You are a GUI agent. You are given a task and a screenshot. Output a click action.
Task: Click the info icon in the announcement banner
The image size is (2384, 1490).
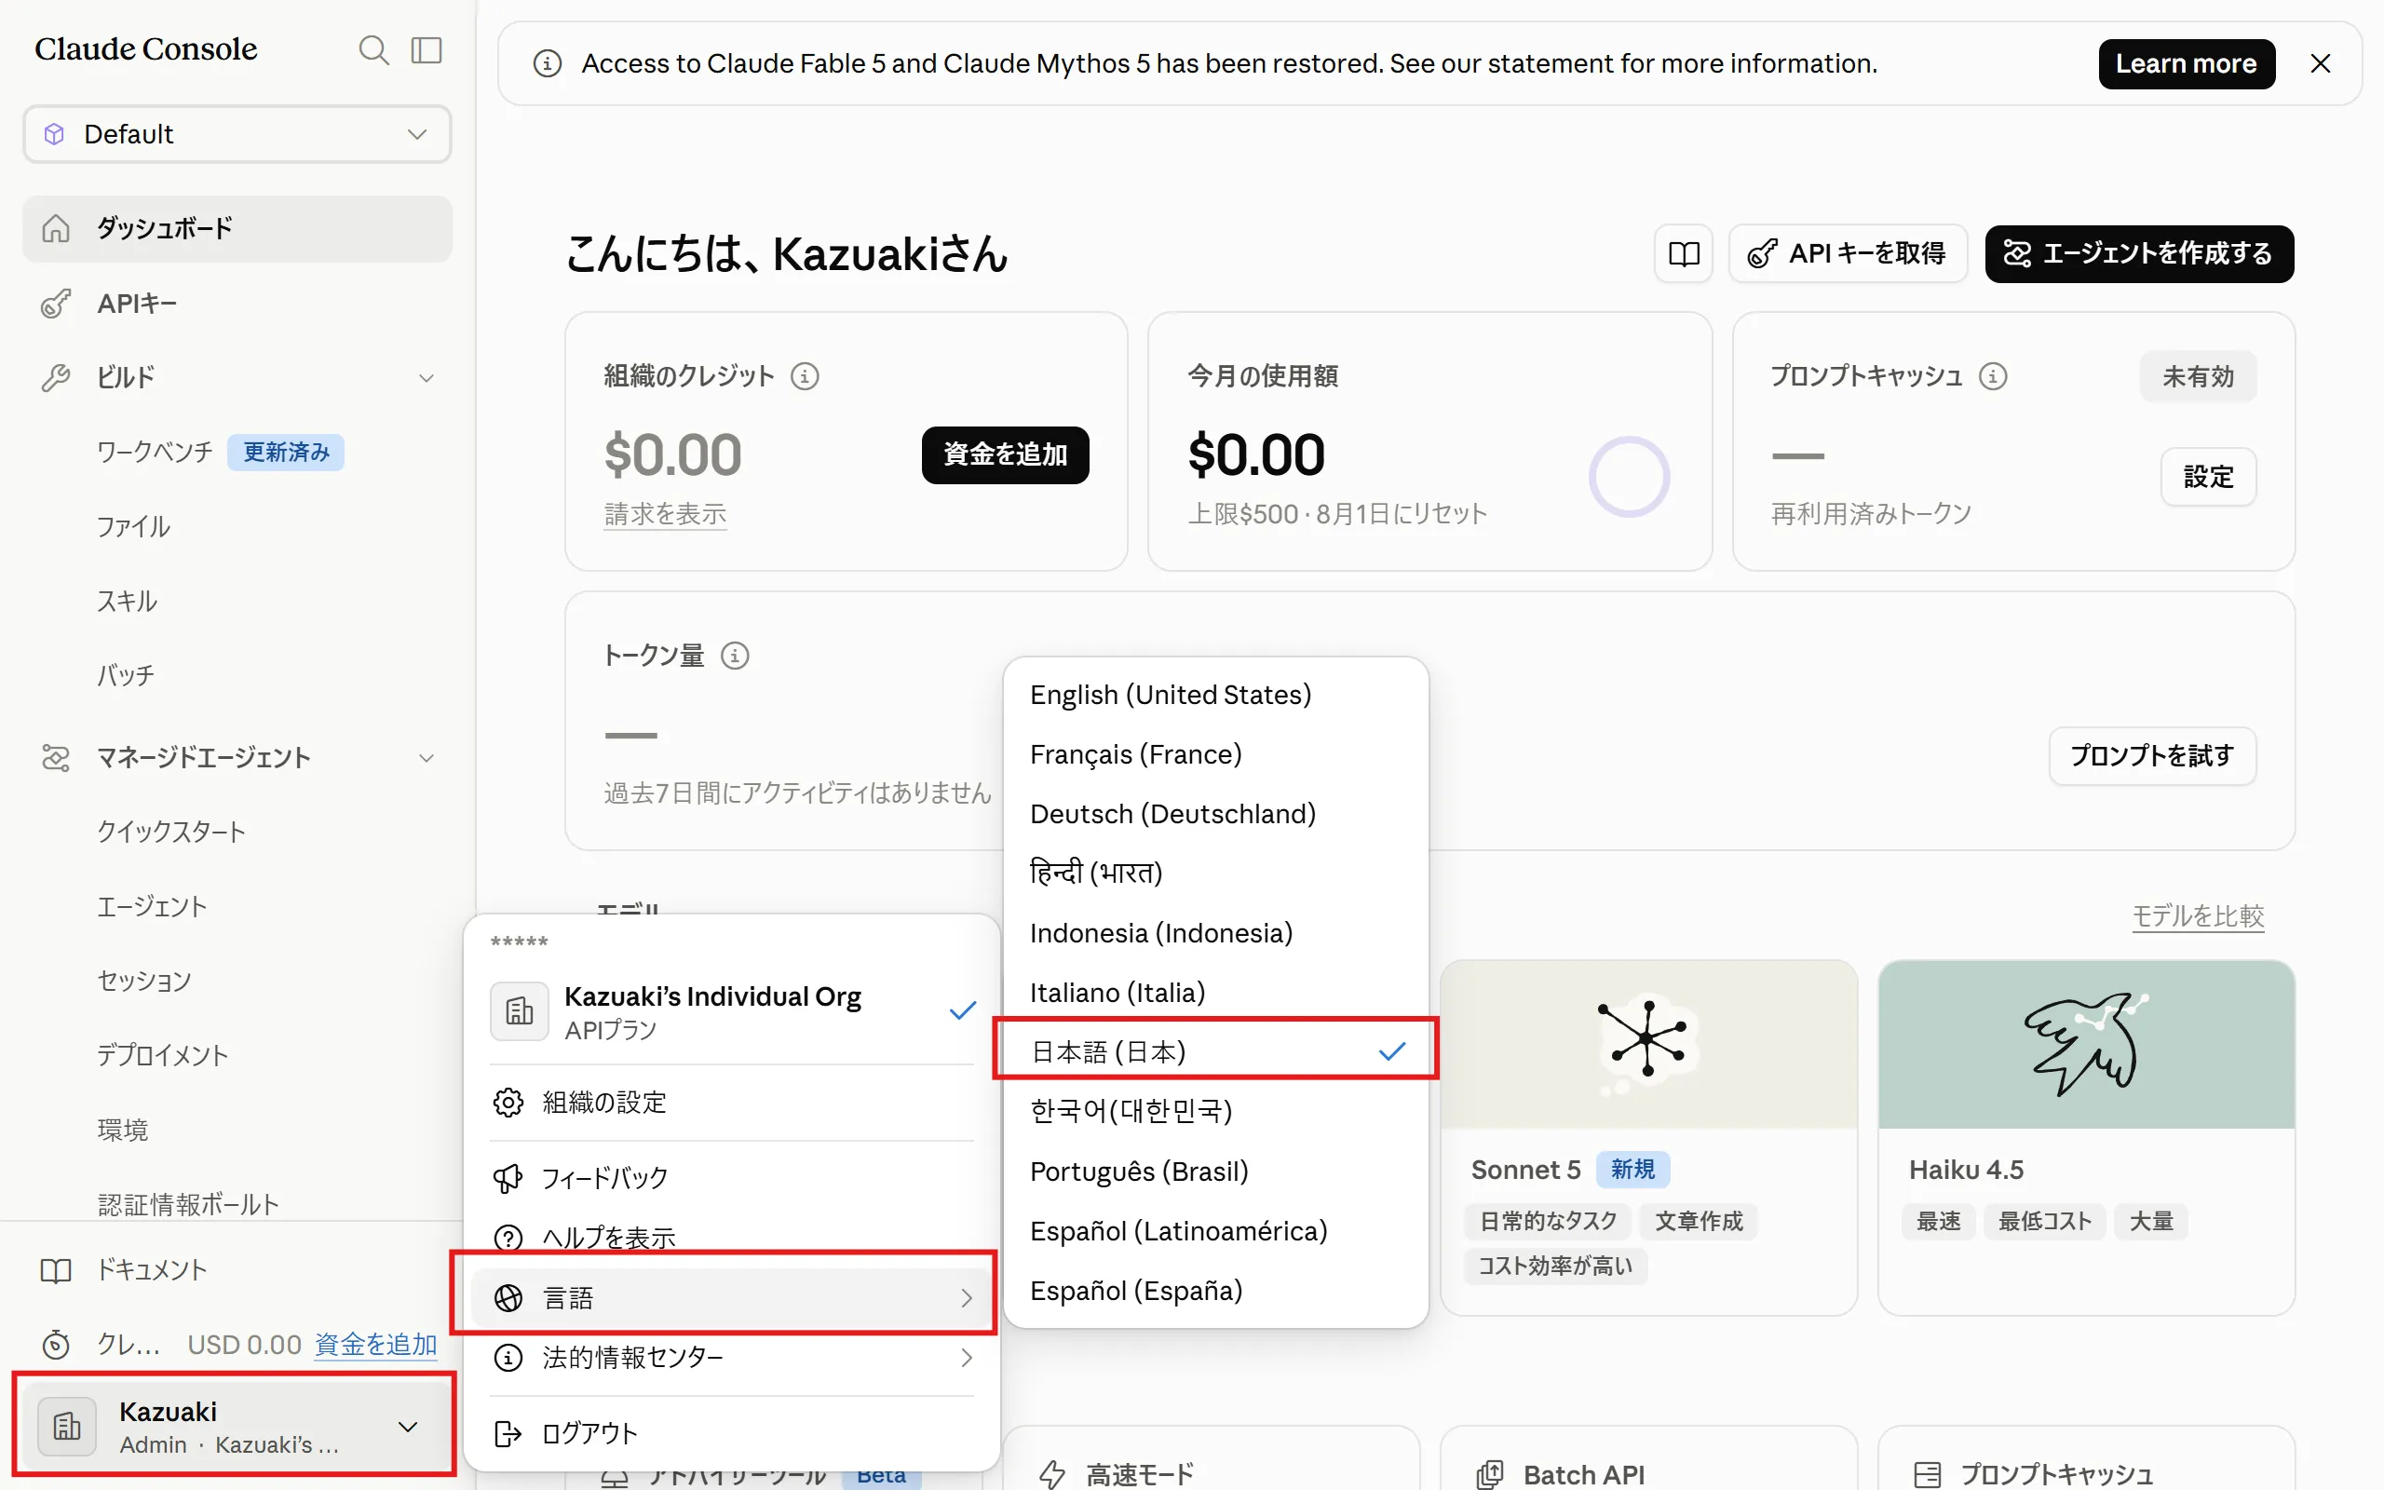(x=547, y=64)
